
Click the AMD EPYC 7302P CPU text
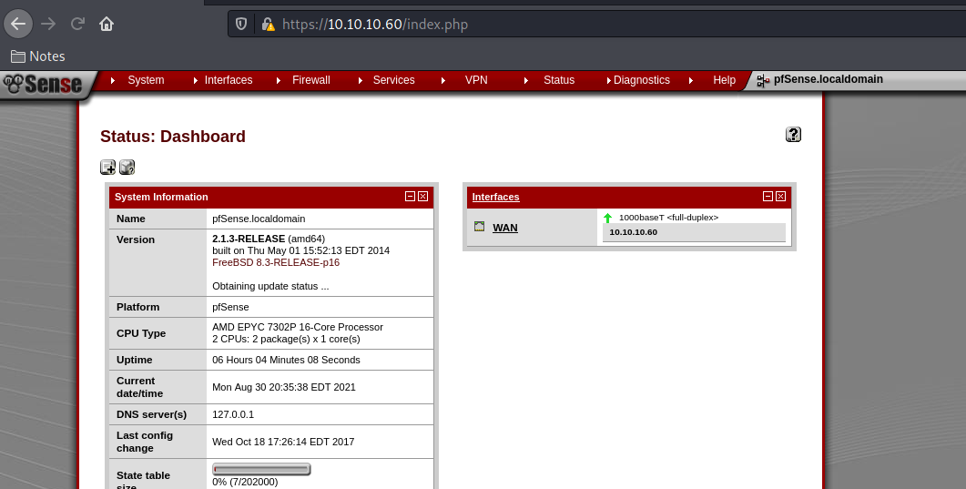pos(298,327)
